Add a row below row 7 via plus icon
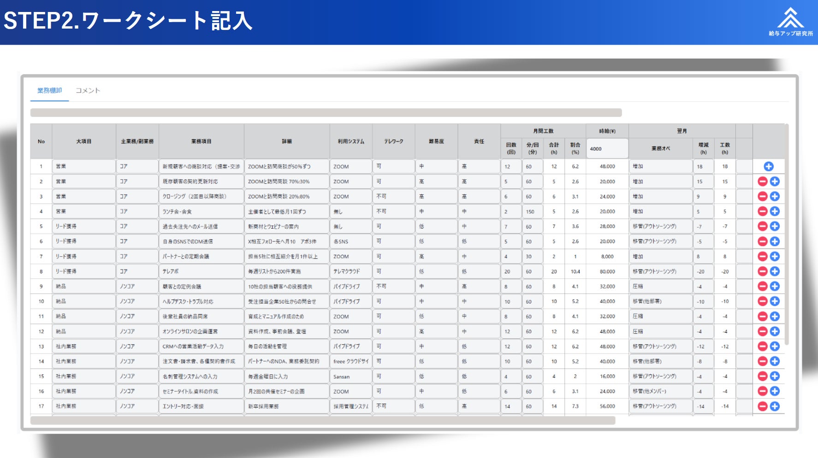This screenshot has height=458, width=818. click(x=775, y=256)
